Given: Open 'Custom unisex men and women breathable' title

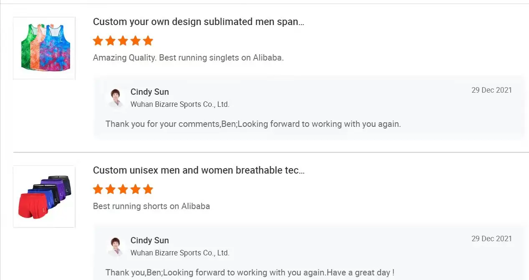Looking at the screenshot, I should click(x=198, y=170).
